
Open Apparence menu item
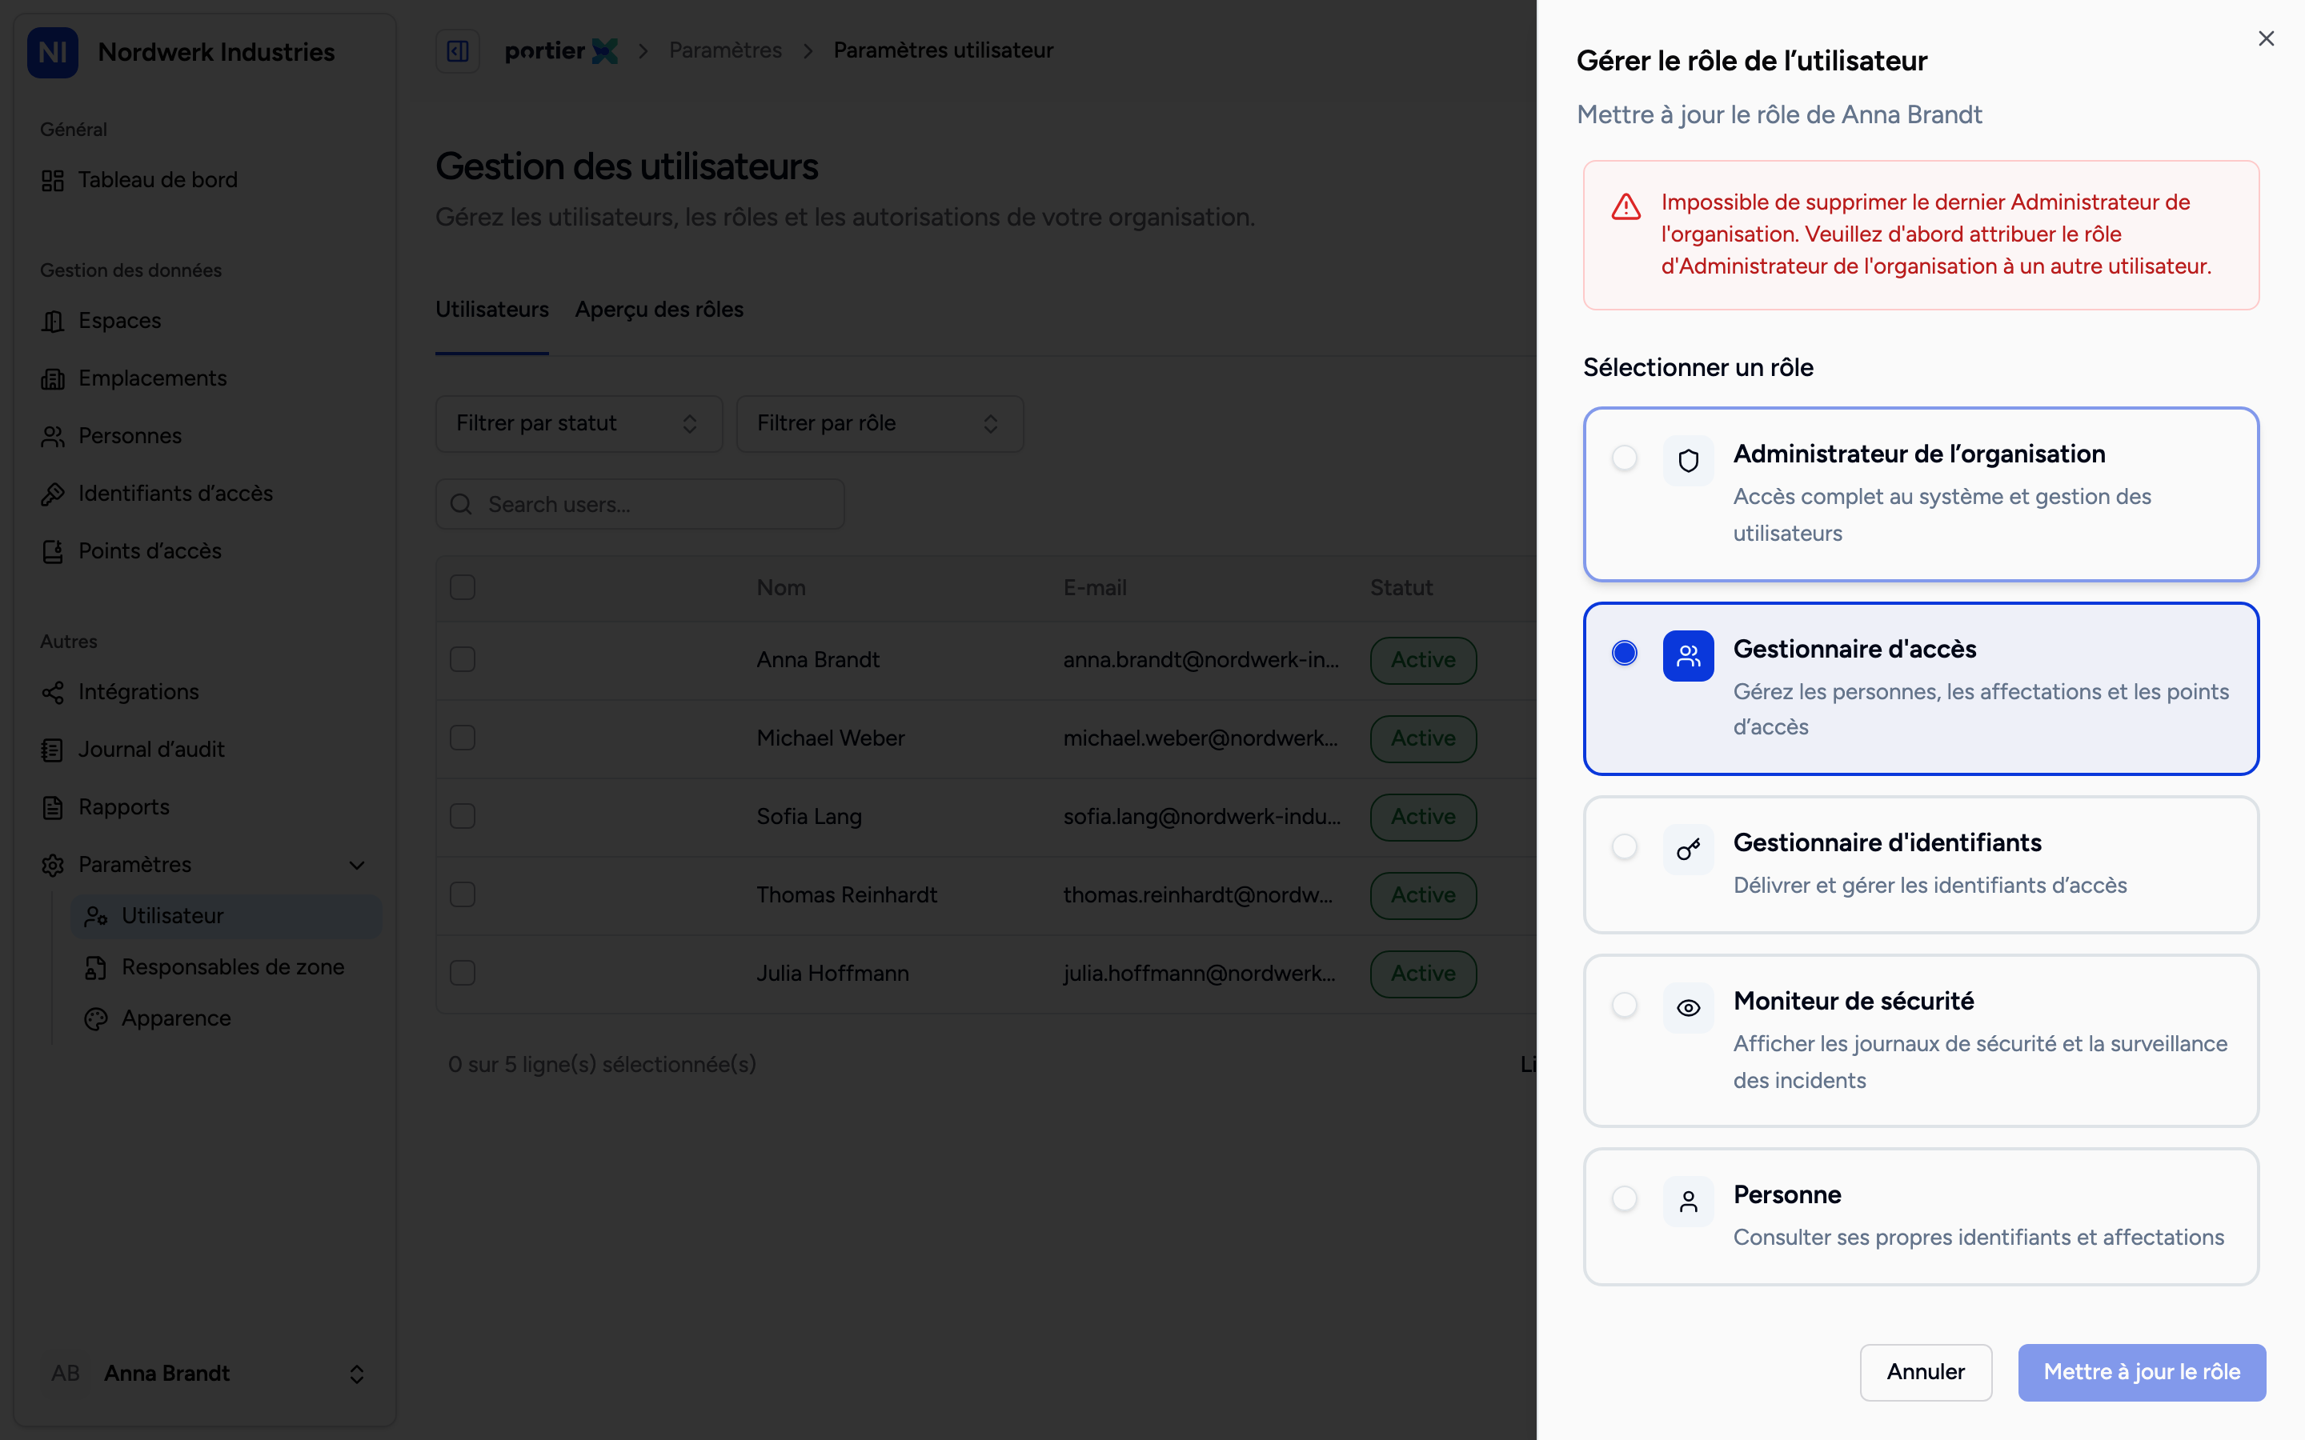point(226,1019)
